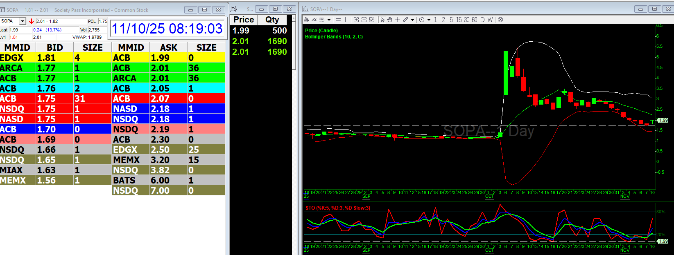Screen dimensions: 674x255
Task: Click the Price column header in time and sales
Action: tap(244, 20)
